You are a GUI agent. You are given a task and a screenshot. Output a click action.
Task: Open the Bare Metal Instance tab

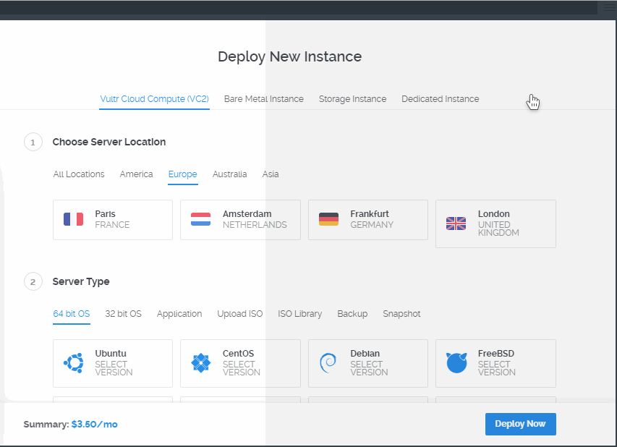[x=263, y=99]
